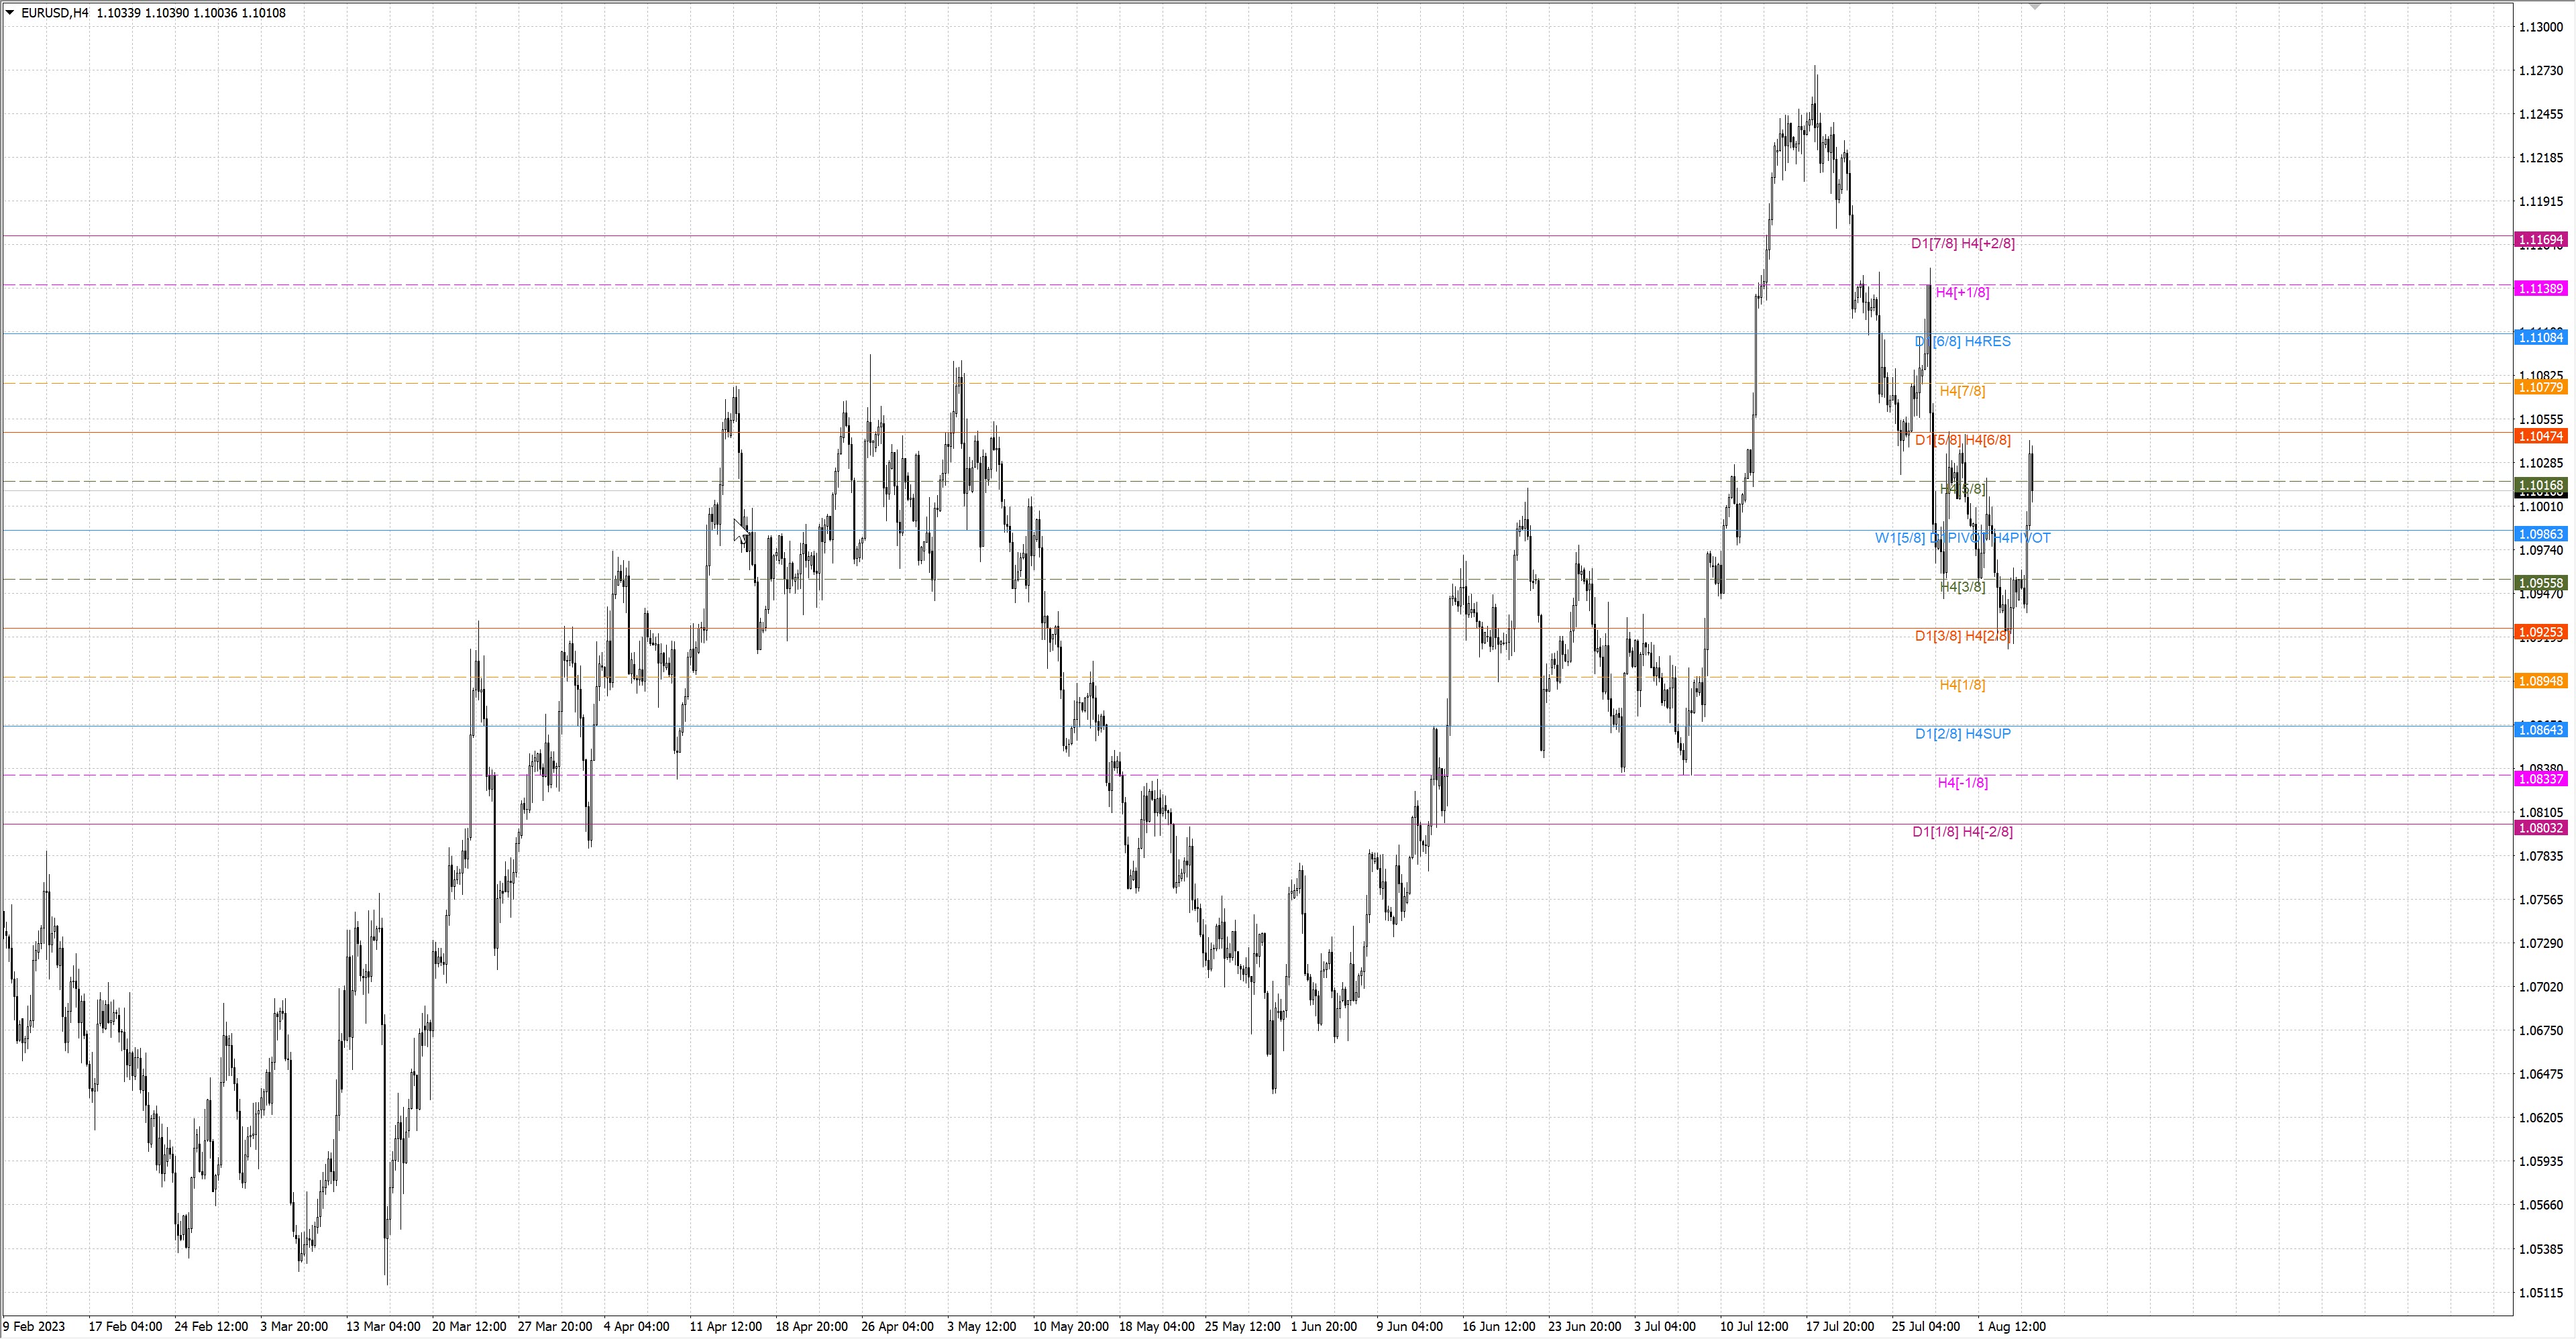Click the W1[5/8] D1PIVOT H4PIVOT label

(1962, 538)
